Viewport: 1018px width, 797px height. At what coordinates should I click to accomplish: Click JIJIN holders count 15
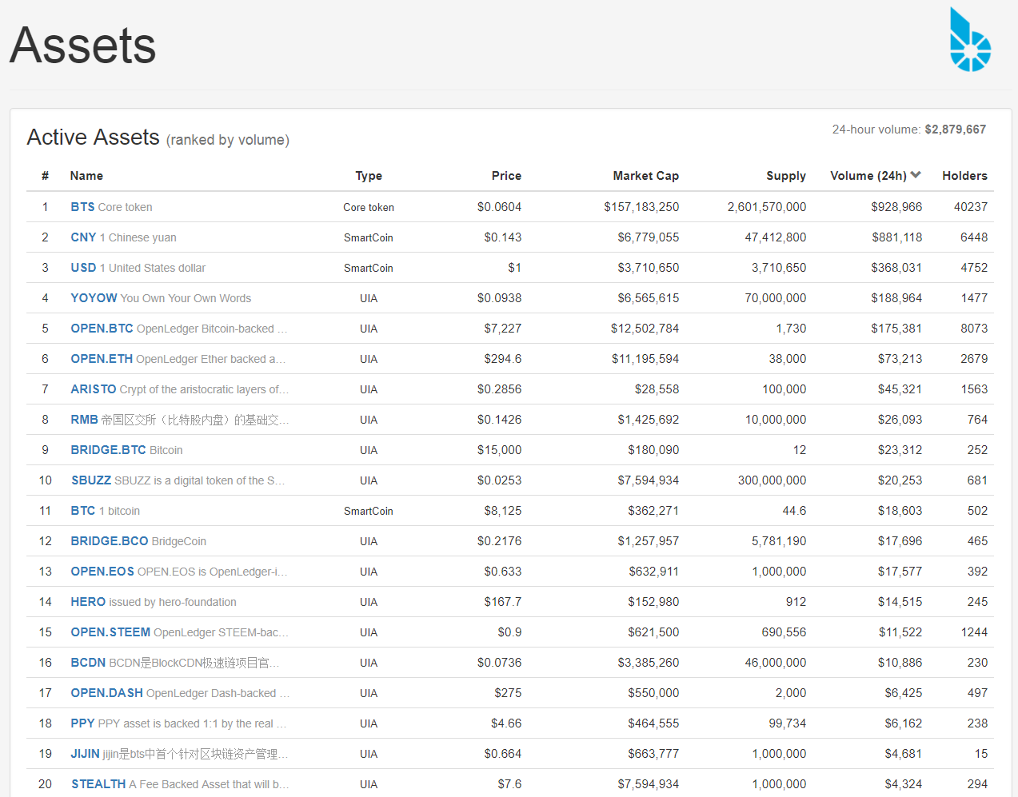click(981, 754)
